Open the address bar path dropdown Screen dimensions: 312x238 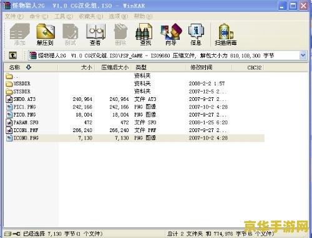coord(303,55)
